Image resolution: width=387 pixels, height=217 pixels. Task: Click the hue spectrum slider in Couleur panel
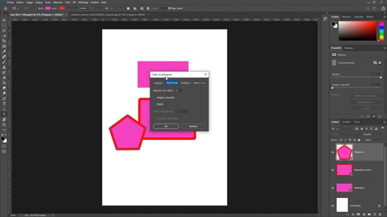(x=382, y=31)
